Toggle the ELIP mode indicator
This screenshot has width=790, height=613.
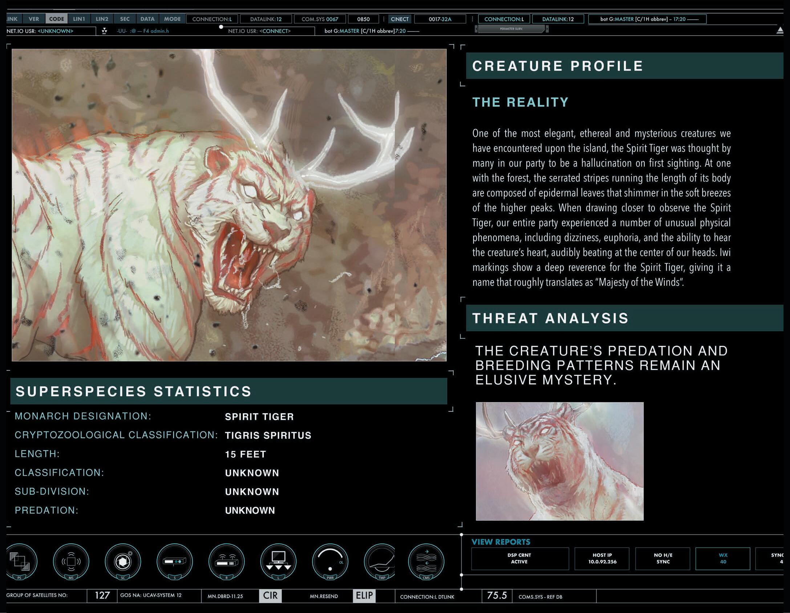coord(364,596)
